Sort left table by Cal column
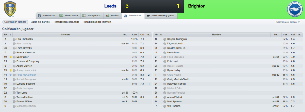The height and width of the screenshot is (112, 305). [x=142, y=35]
